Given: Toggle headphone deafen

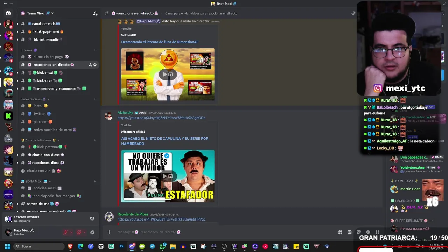Looking at the screenshot, I should click(x=79, y=232).
